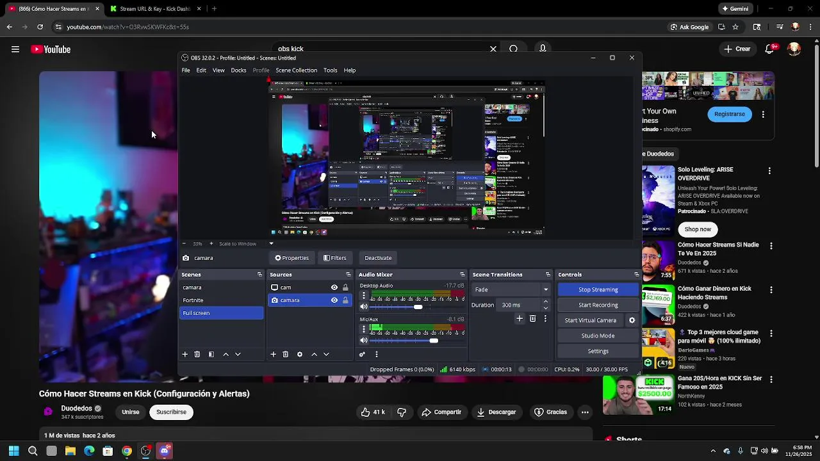This screenshot has height=461, width=820.
Task: Move source up in Sources toolbar
Action: click(x=314, y=354)
